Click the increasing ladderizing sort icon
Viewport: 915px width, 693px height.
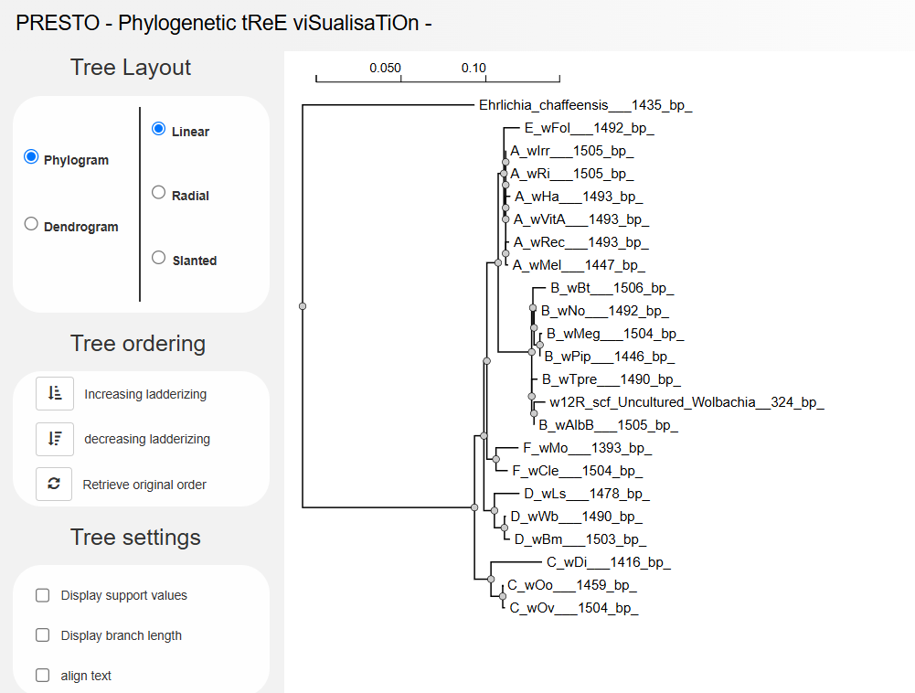54,394
